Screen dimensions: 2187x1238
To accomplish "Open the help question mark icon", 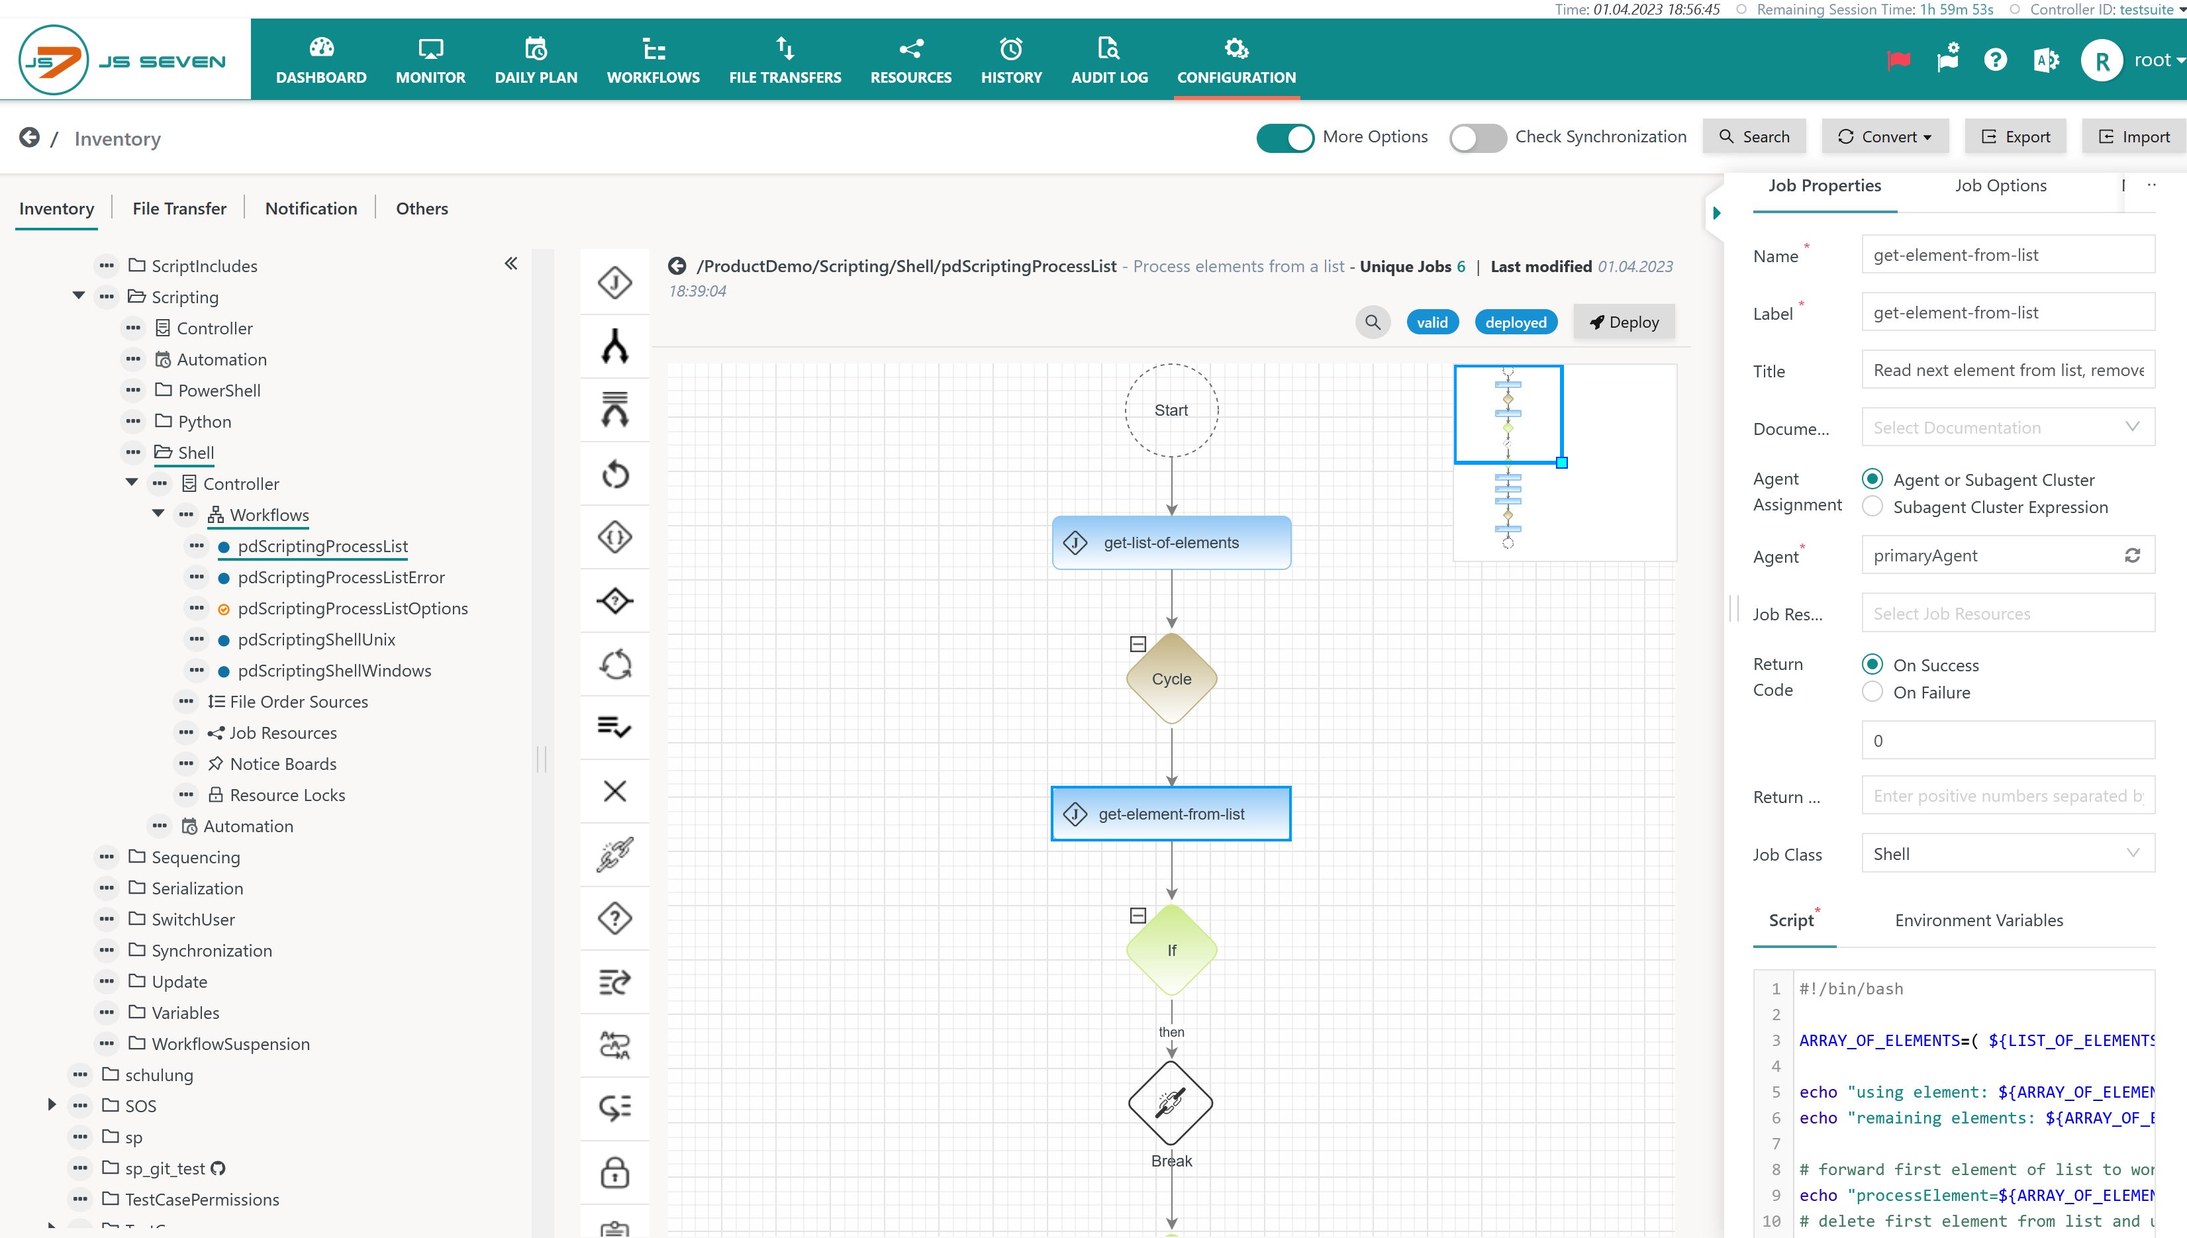I will [x=1995, y=60].
